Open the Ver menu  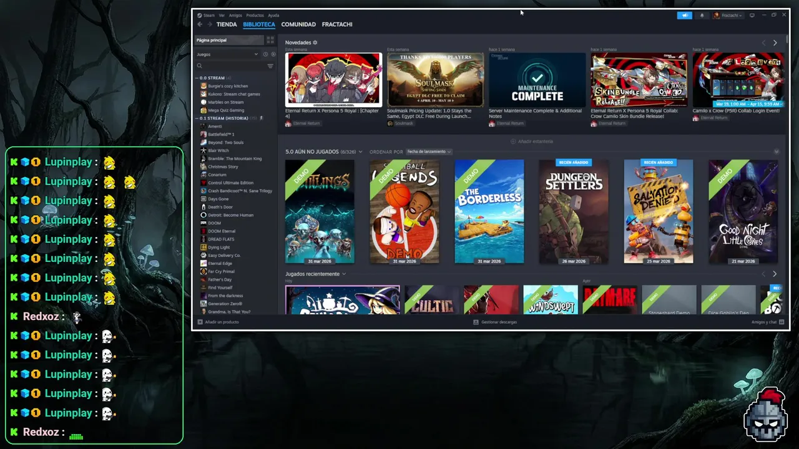pos(222,15)
